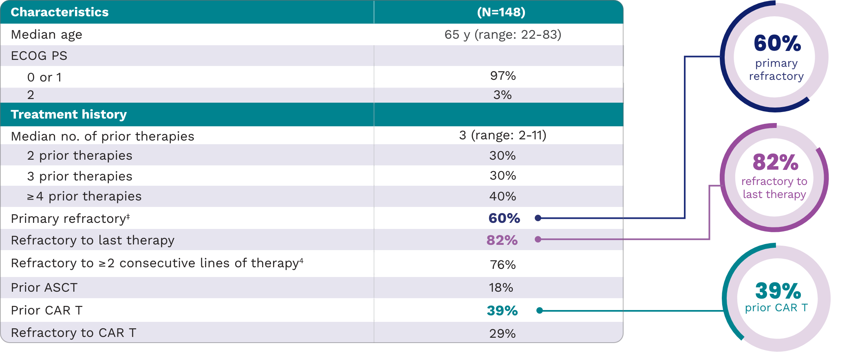This screenshot has height=352, width=851.
Task: Click the Median age row label
Action: pyautogui.click(x=46, y=35)
